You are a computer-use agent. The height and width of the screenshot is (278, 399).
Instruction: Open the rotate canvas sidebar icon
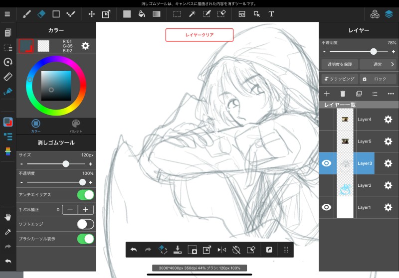click(x=8, y=62)
